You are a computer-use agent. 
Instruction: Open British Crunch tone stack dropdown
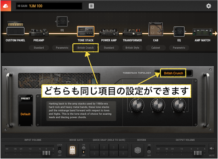point(86,48)
